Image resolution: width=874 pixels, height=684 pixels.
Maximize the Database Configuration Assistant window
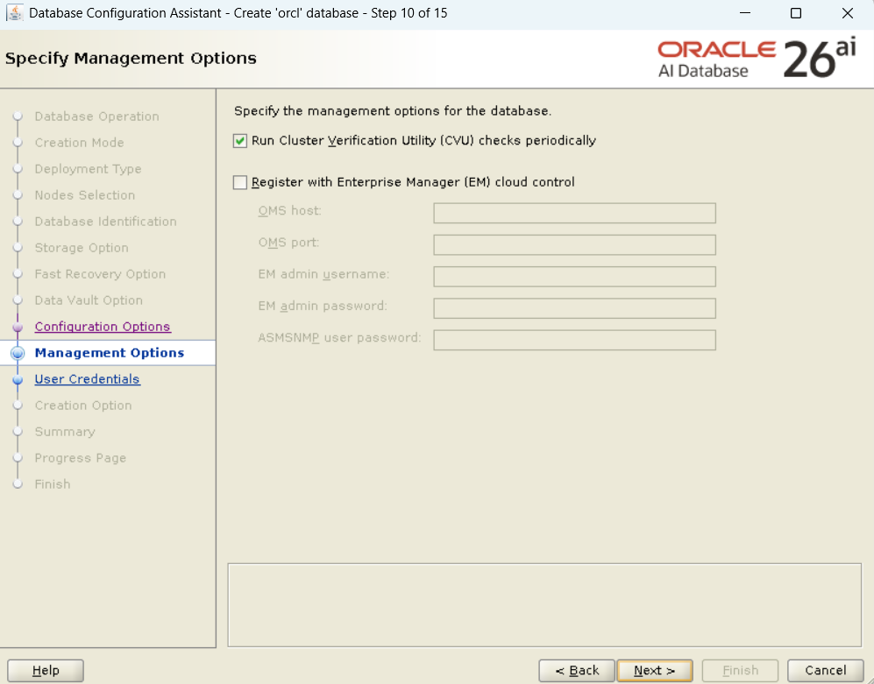click(x=796, y=13)
